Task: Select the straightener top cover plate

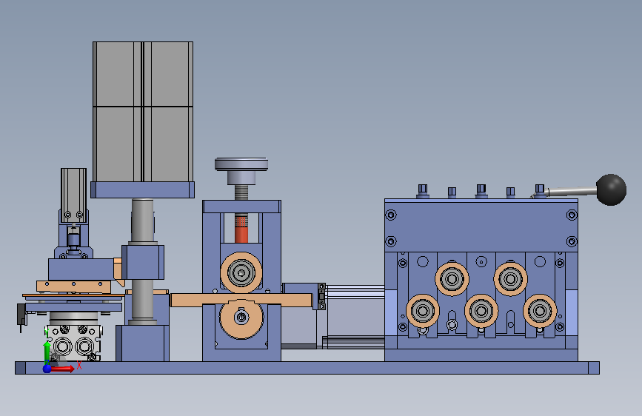Action: tap(481, 227)
